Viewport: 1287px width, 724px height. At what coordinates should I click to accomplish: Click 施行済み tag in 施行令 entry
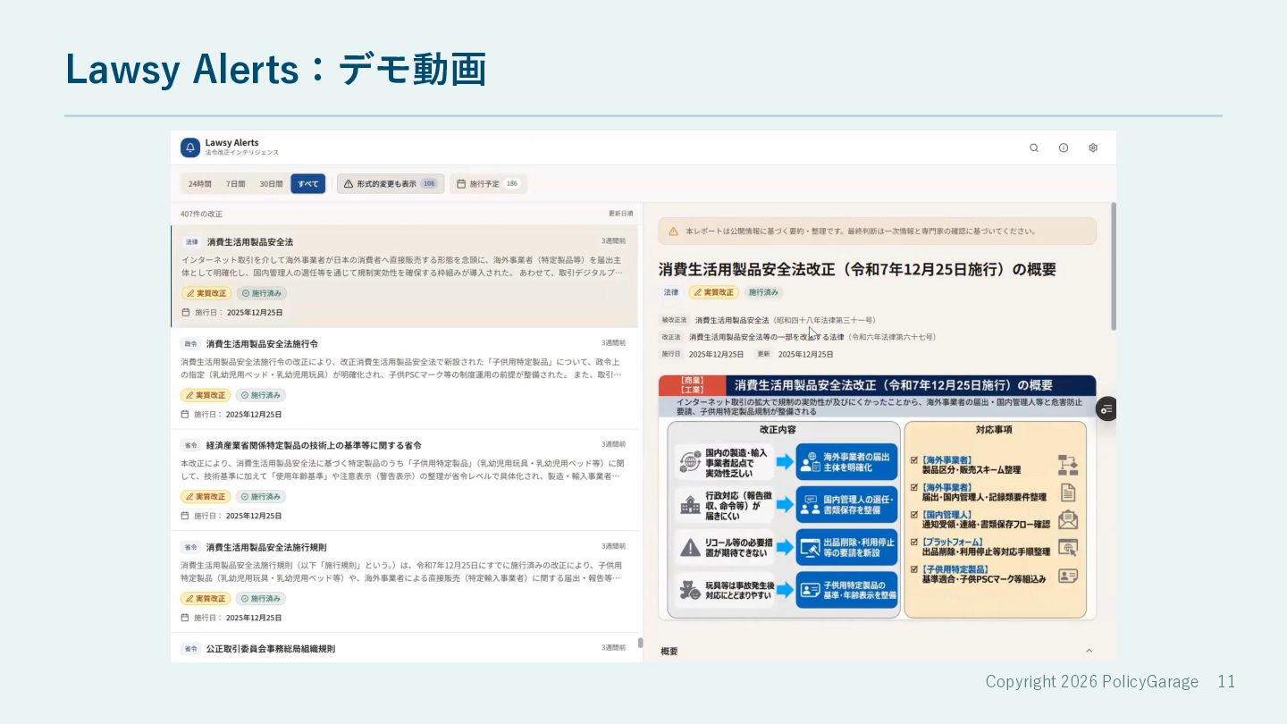coord(261,395)
